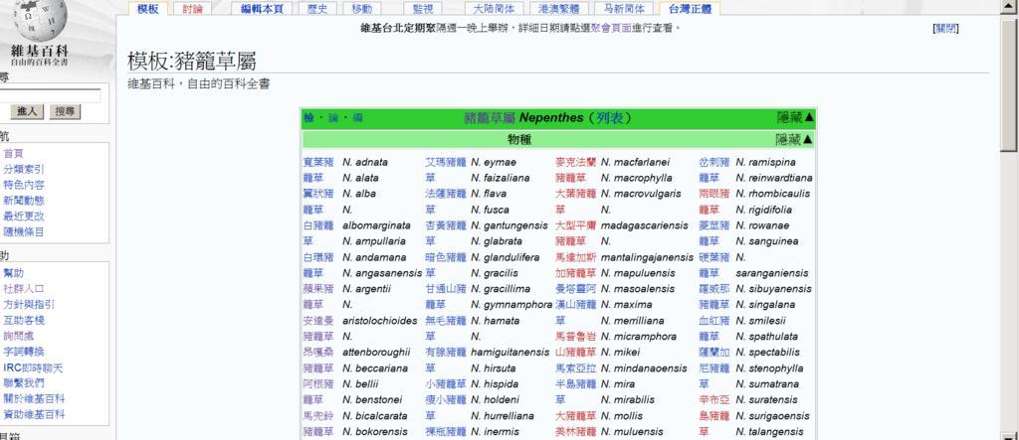Open the 聚會頁面 link in the notice

click(611, 29)
